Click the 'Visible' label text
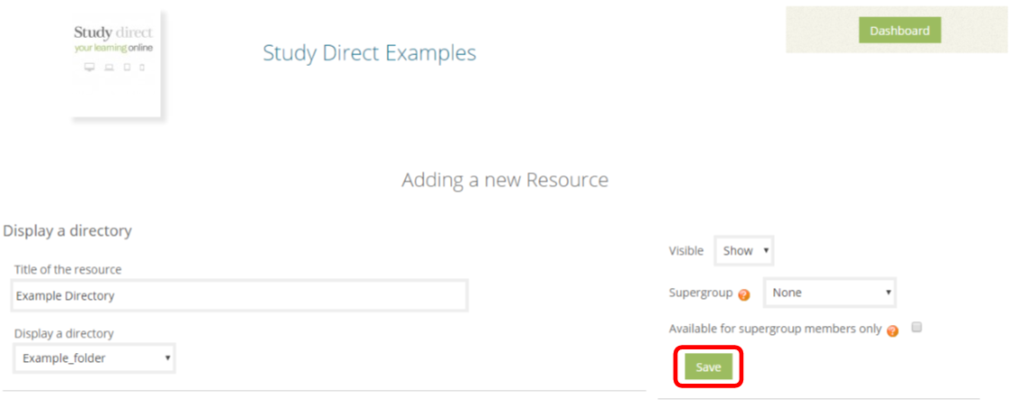Image resolution: width=1010 pixels, height=418 pixels. pyautogui.click(x=686, y=251)
